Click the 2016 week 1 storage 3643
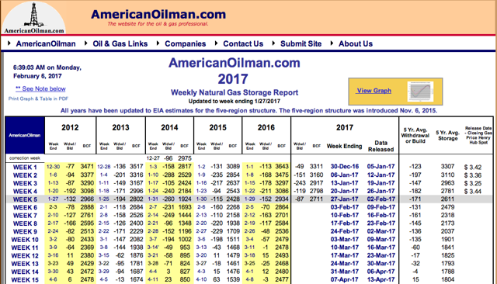 click(x=282, y=167)
